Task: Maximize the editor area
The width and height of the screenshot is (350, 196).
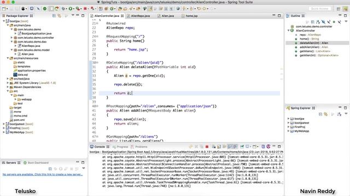Action: click(279, 16)
